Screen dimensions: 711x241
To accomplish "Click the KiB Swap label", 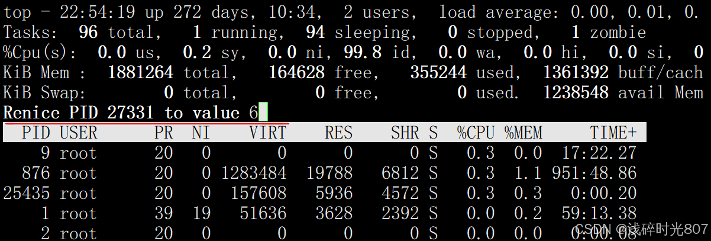I will click(x=45, y=92).
